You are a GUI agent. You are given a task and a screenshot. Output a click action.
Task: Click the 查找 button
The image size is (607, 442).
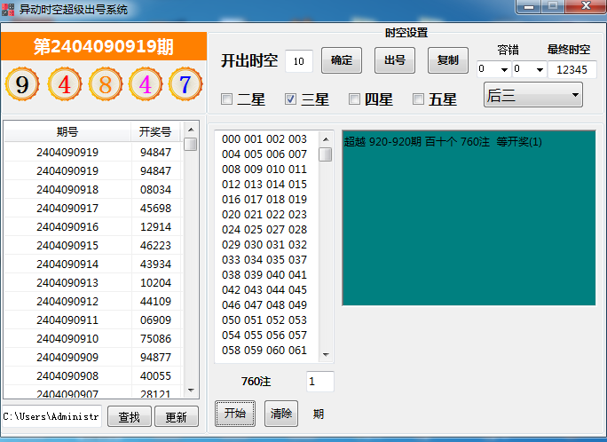[x=130, y=416]
